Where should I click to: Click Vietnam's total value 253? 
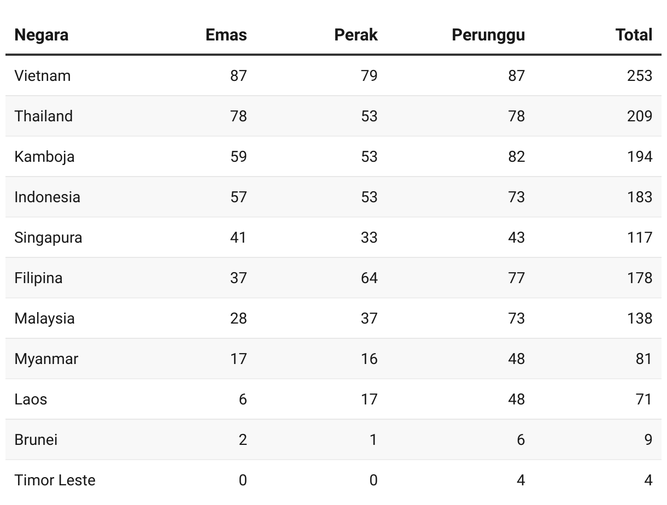pyautogui.click(x=639, y=75)
